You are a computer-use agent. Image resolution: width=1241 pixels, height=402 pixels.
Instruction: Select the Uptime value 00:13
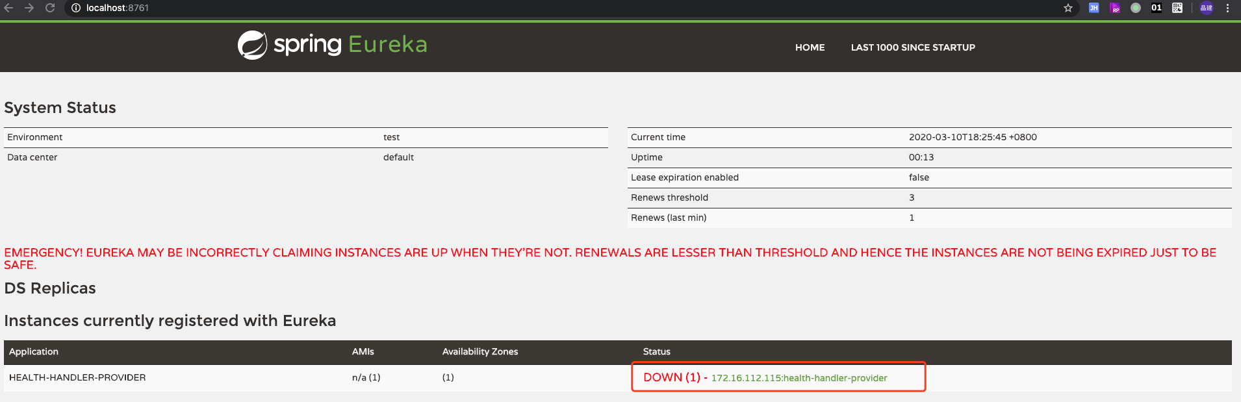click(921, 157)
